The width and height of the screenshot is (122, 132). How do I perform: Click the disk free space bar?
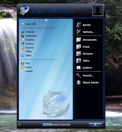click(56, 125)
